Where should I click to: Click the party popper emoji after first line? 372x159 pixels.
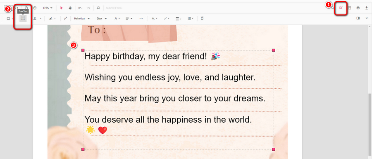coord(215,57)
